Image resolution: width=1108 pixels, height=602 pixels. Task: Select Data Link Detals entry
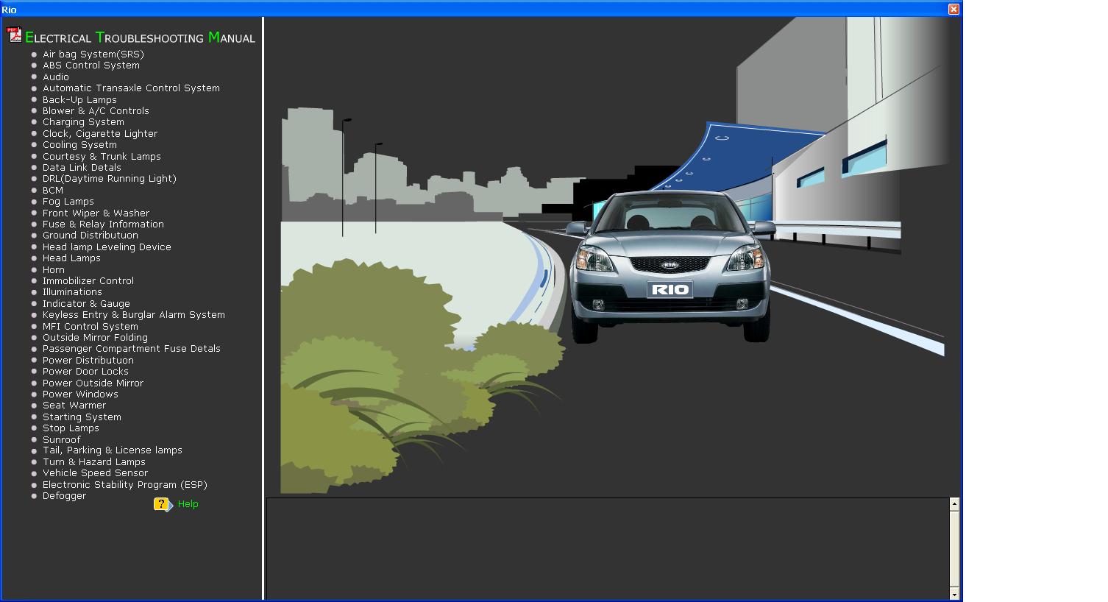click(x=82, y=168)
